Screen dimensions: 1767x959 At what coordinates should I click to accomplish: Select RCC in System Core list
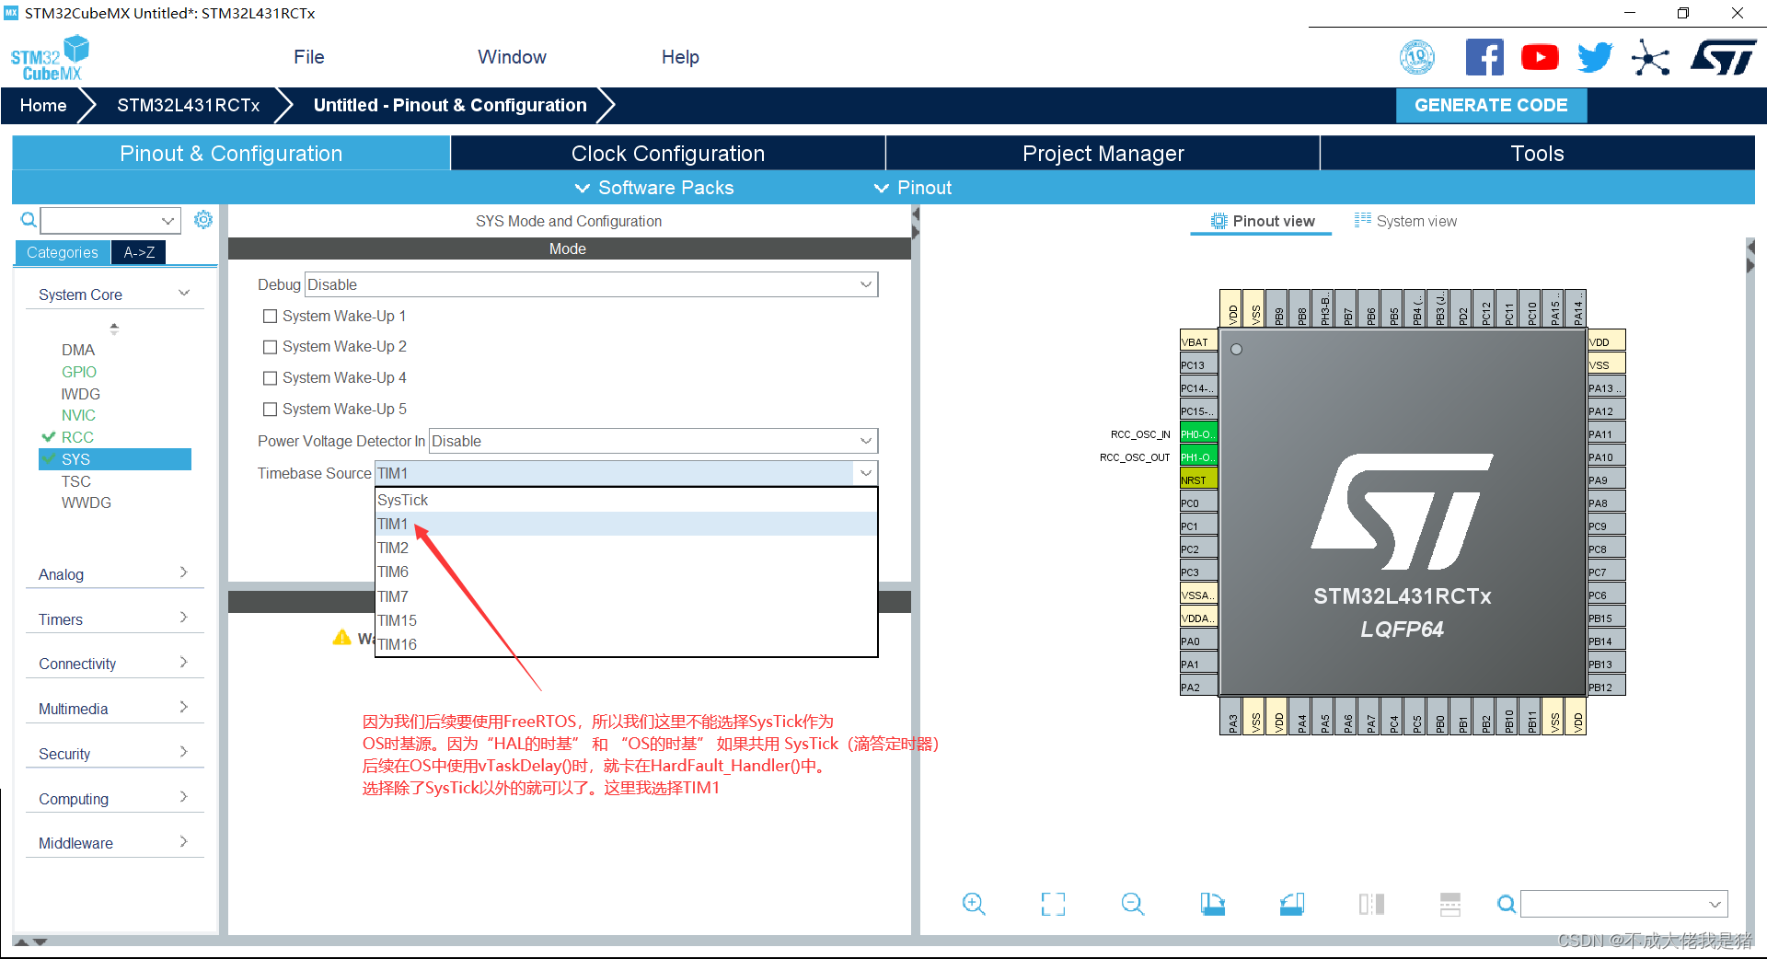[x=77, y=437]
